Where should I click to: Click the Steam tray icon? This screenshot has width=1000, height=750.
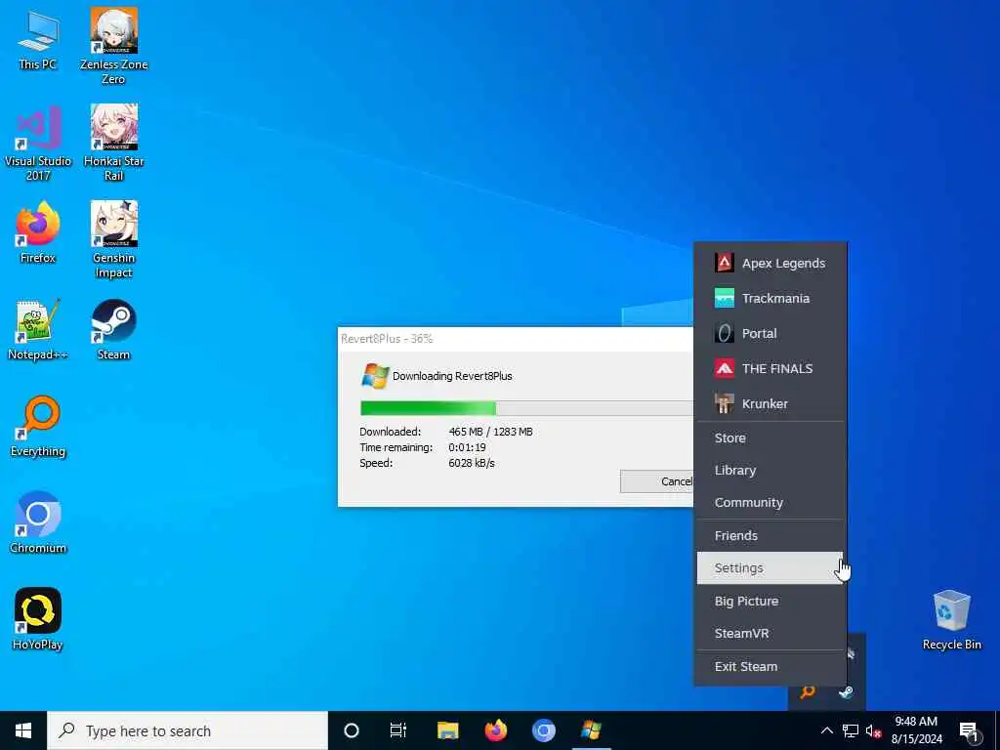pyautogui.click(x=846, y=692)
